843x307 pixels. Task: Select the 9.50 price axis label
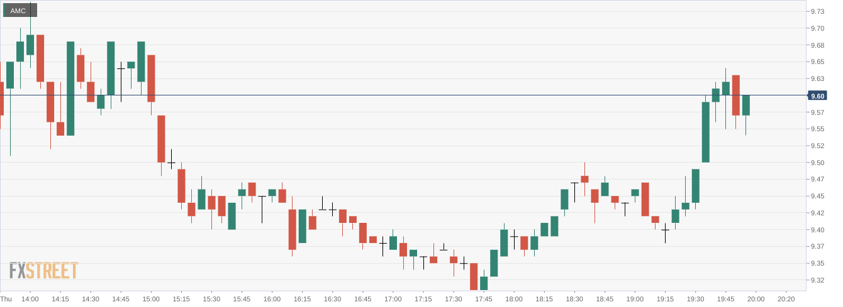(x=818, y=163)
